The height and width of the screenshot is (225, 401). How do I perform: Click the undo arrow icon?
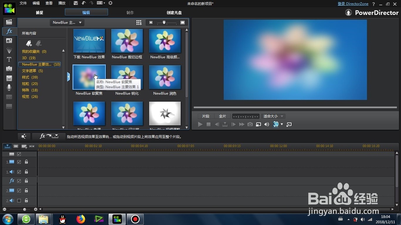(84, 3)
